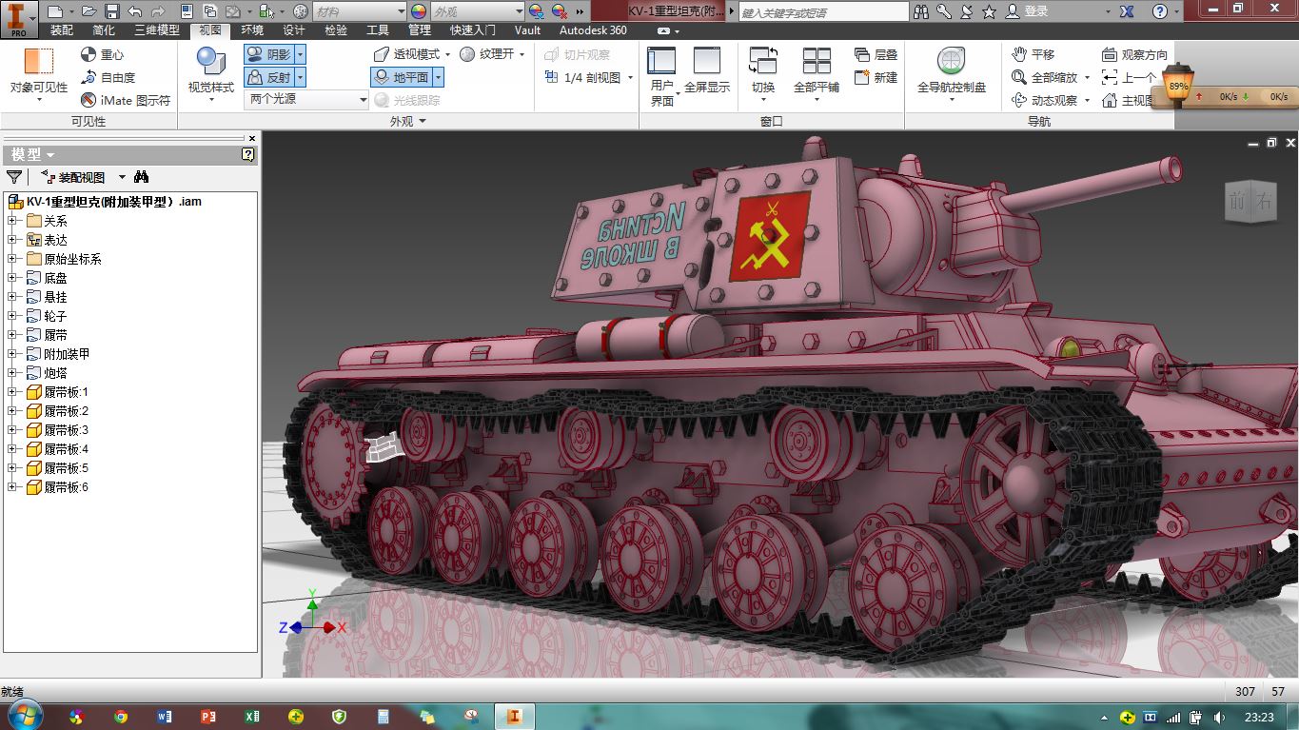This screenshot has width=1299, height=730.
Task: Open PowerPoint from the taskbar
Action: (207, 717)
